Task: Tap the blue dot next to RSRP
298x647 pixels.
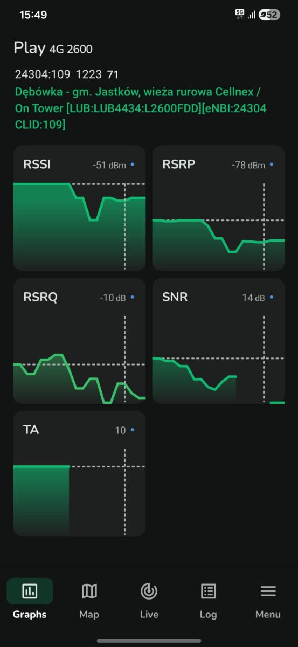Action: click(x=272, y=164)
